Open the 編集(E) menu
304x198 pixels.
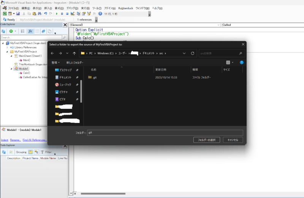tap(25, 8)
